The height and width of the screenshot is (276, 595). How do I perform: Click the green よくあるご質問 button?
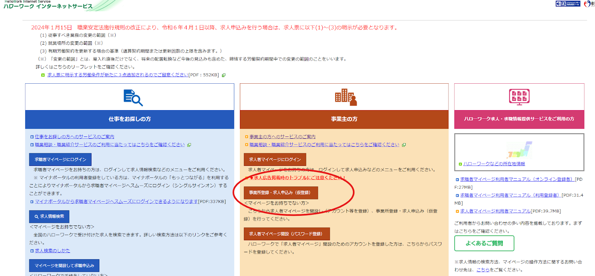(484, 243)
